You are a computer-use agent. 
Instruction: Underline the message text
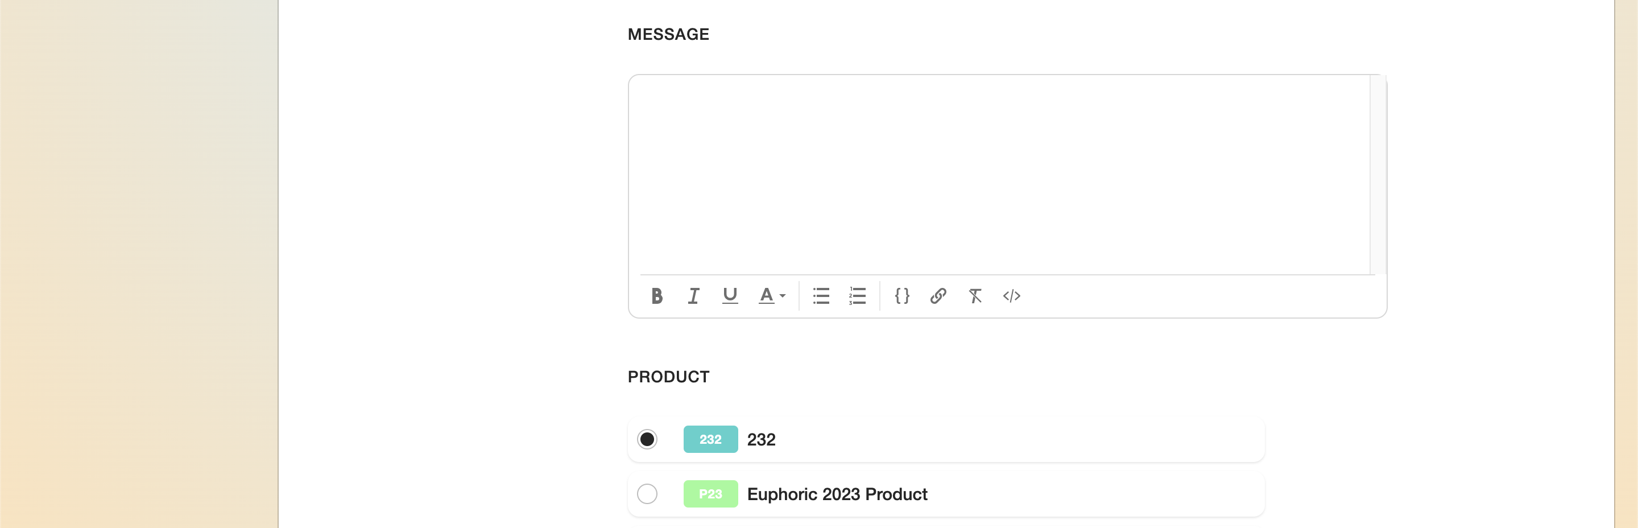730,296
